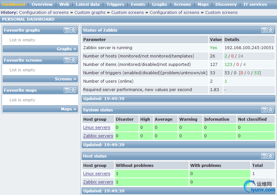Viewport: 277px width, 195px height.
Task: Click the 'Graphs »' link
Action: click(x=66, y=49)
